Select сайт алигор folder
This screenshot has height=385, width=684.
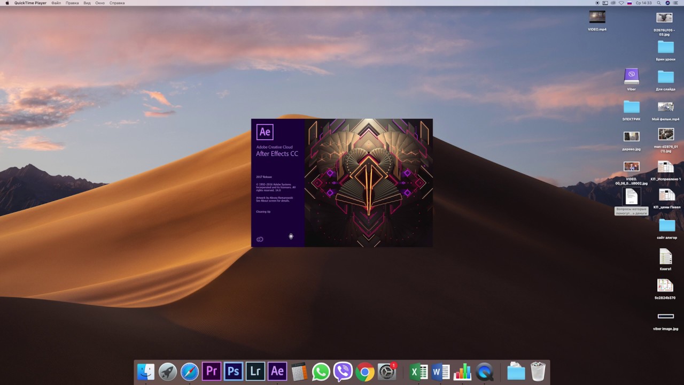667,225
